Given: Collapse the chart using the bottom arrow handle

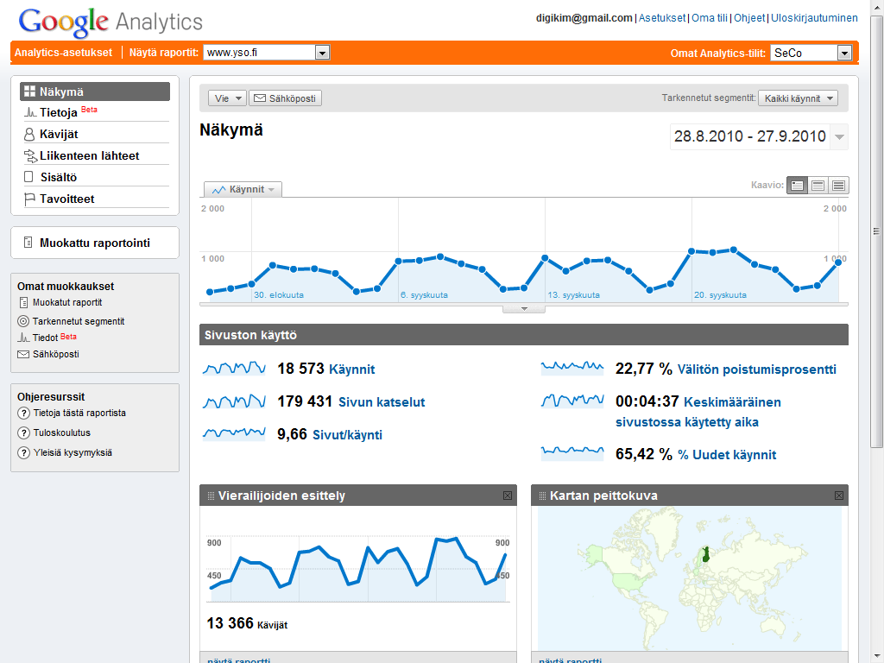Looking at the screenshot, I should click(x=524, y=308).
